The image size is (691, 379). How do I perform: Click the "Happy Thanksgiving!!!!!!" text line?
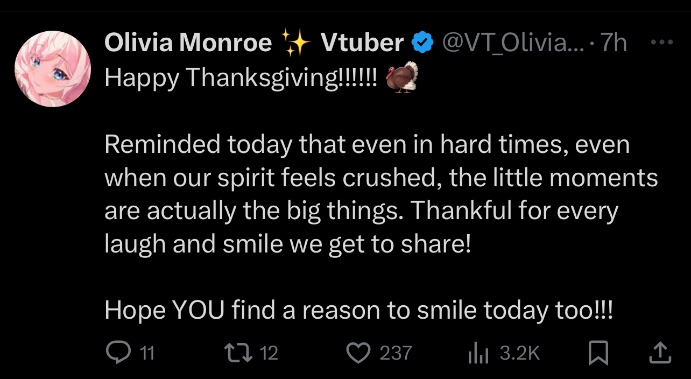pyautogui.click(x=241, y=79)
